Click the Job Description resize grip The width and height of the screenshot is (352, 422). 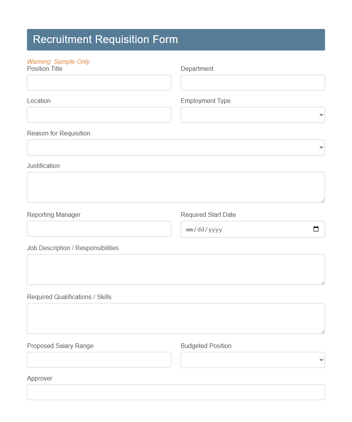point(323,283)
